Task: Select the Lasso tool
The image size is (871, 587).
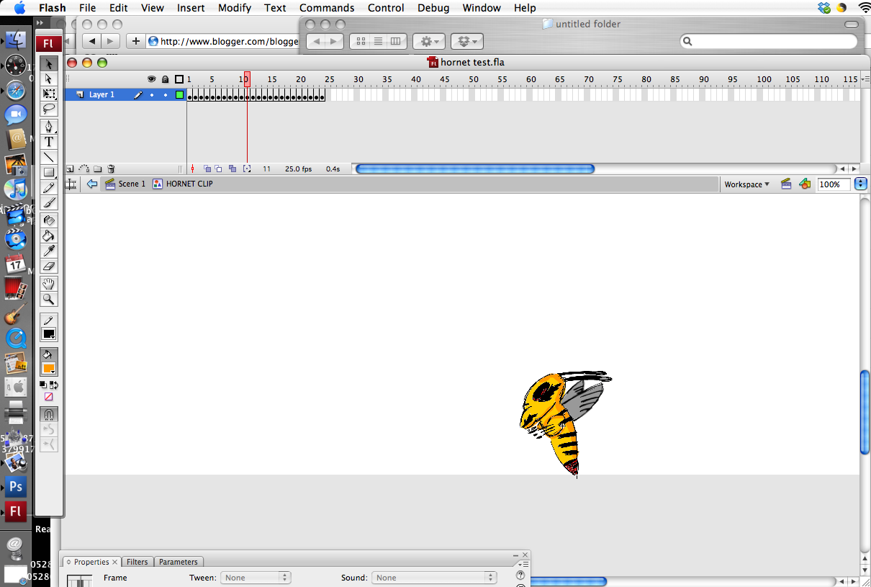Action: 49,109
